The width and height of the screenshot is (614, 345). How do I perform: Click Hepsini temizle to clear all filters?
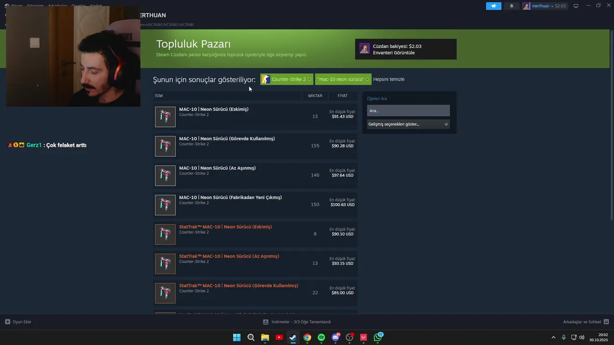coord(389,79)
